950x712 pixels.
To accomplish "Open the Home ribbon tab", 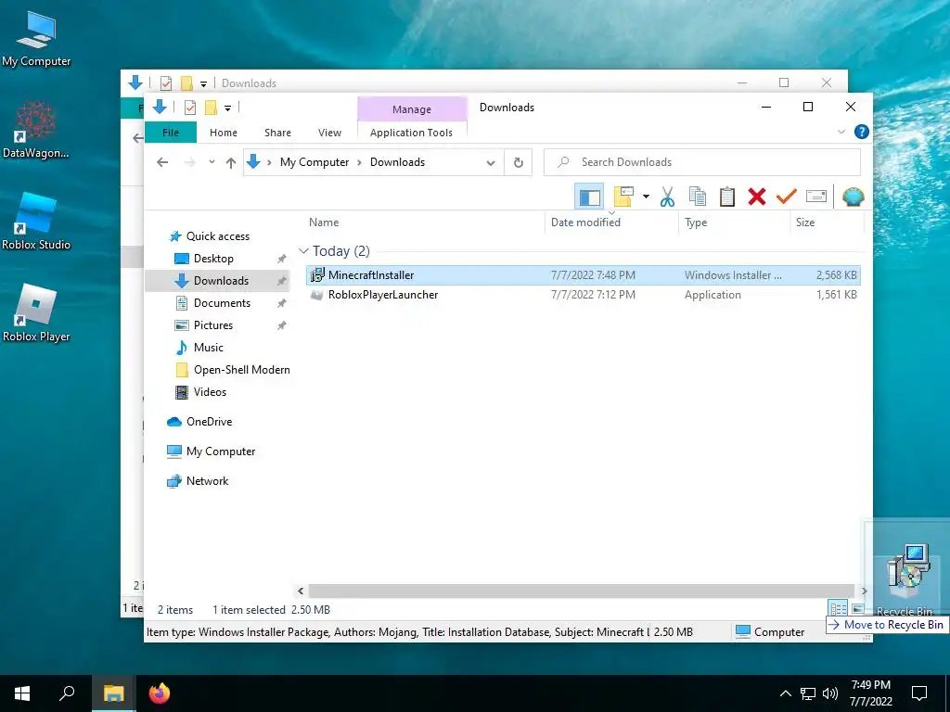I will coord(224,132).
